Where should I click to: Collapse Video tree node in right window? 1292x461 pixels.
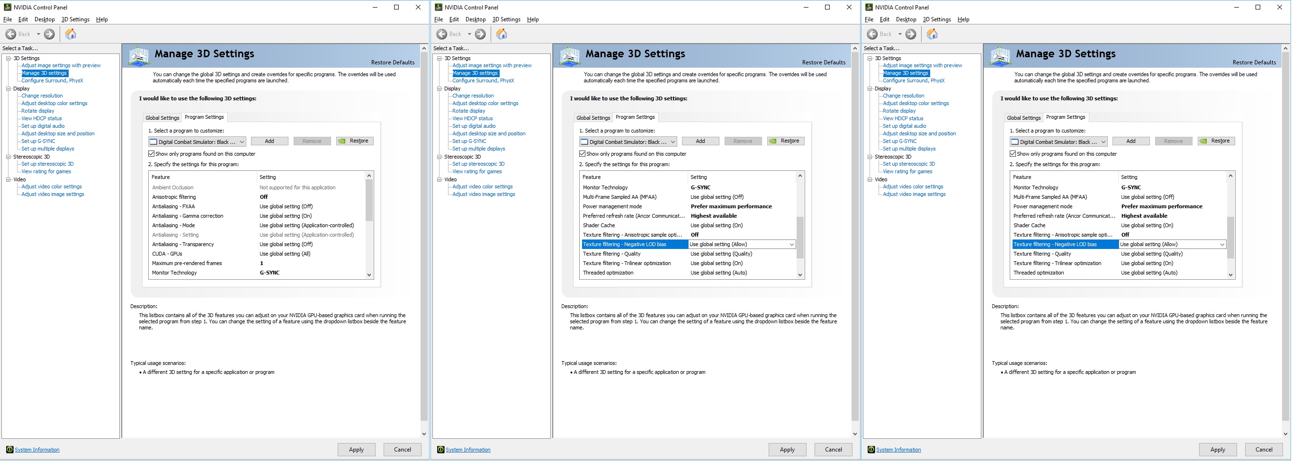click(x=870, y=179)
